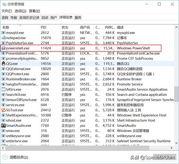Click the sntlsrtsrvr.exe process icon

click(x=3, y=141)
